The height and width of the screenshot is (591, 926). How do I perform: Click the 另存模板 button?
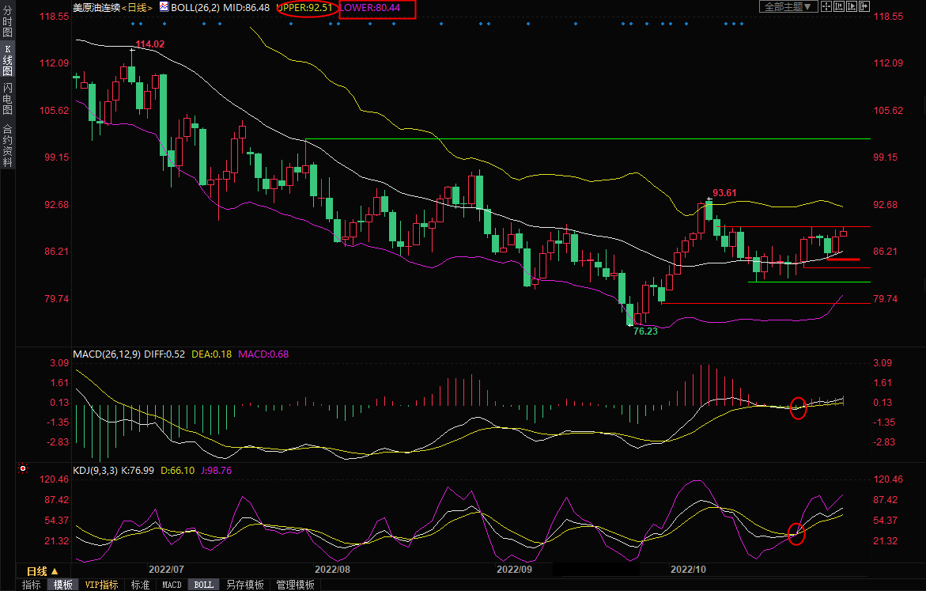click(244, 585)
